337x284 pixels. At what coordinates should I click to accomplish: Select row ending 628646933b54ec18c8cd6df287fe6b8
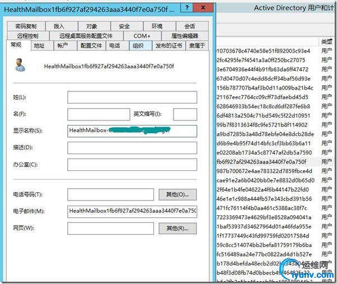click(x=275, y=106)
